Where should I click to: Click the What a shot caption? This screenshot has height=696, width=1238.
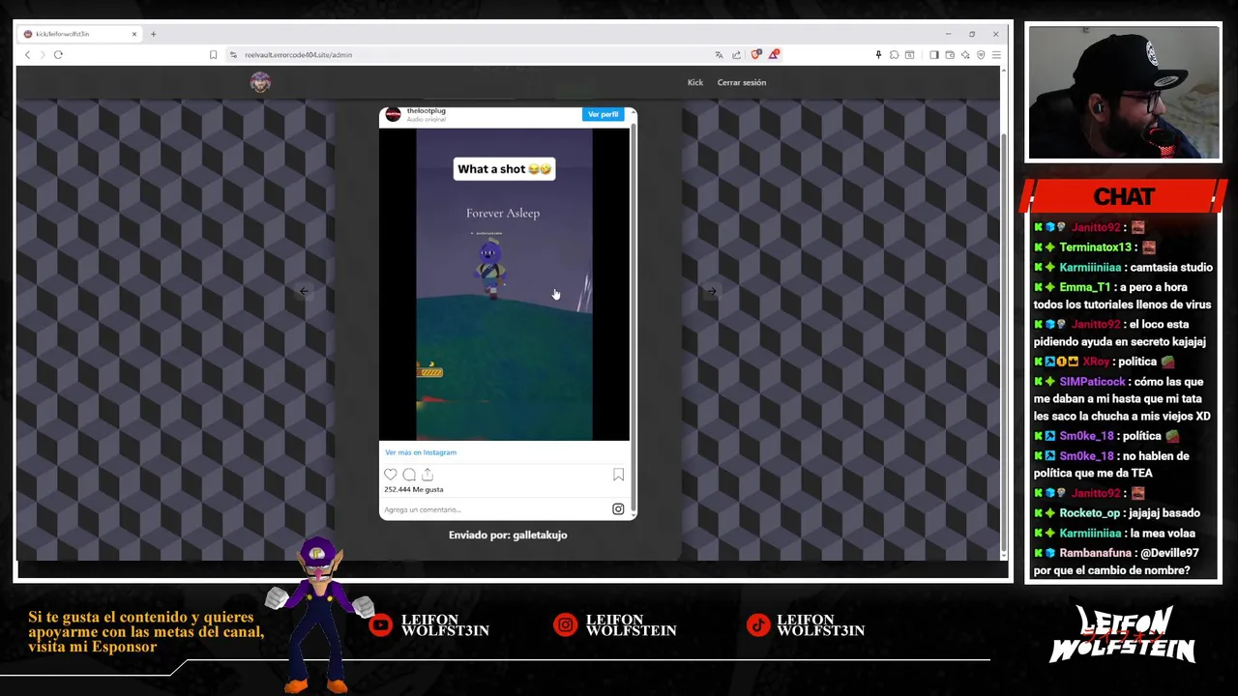[504, 169]
